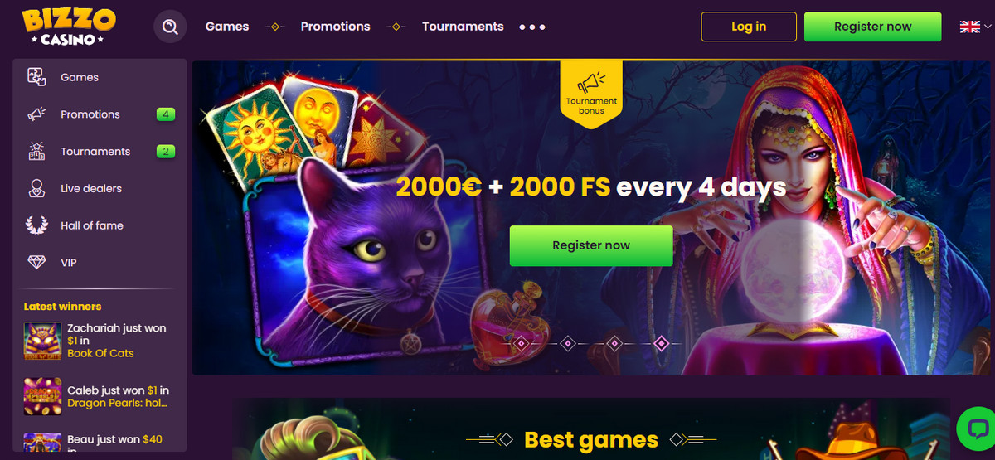The width and height of the screenshot is (995, 460).
Task: Select the Live dealers icon
Action: tap(36, 188)
